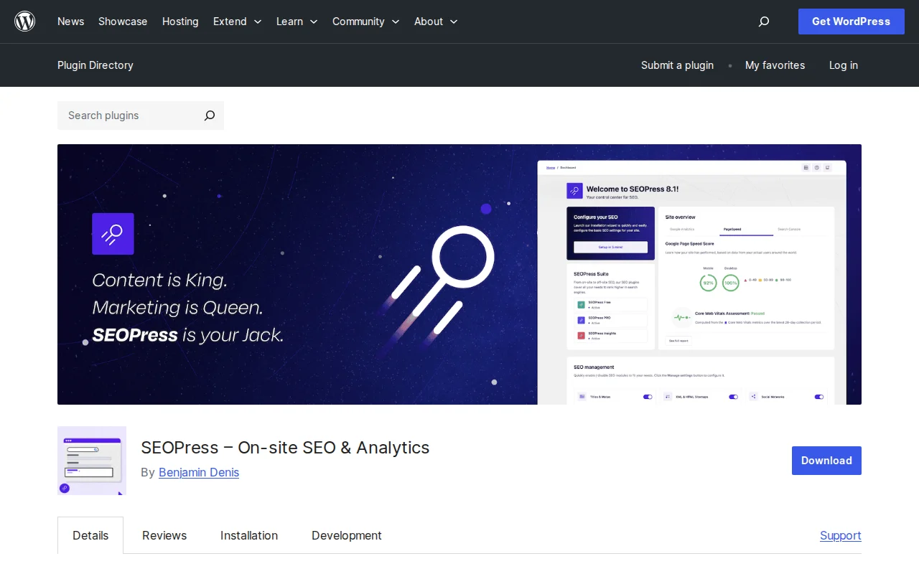
Task: Expand the About dropdown menu
Action: coord(436,22)
